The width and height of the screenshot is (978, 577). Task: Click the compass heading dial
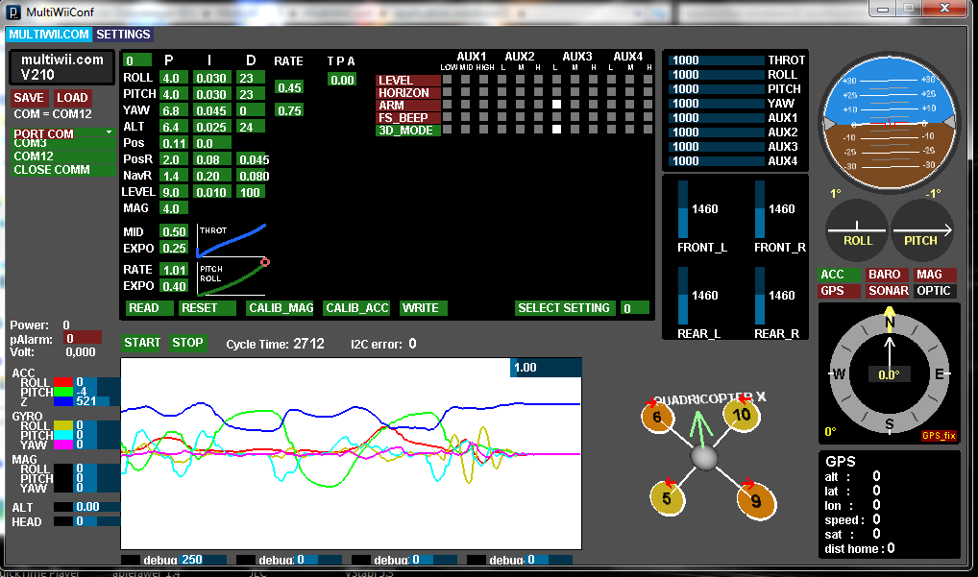(890, 373)
